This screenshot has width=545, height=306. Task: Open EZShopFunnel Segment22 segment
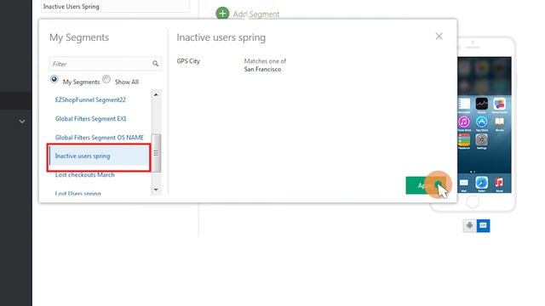tap(90, 99)
